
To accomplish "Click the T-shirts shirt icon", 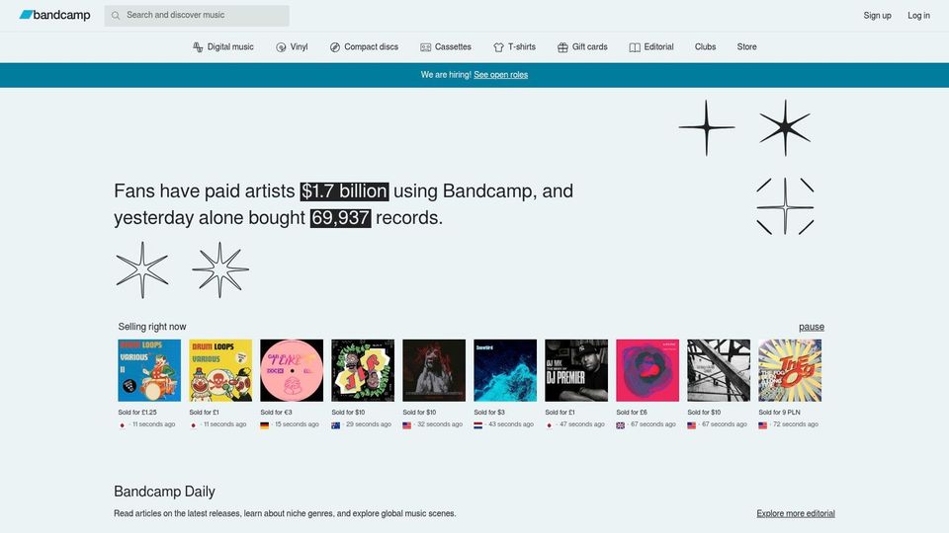I will 498,47.
